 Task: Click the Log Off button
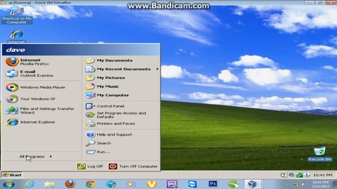point(90,166)
